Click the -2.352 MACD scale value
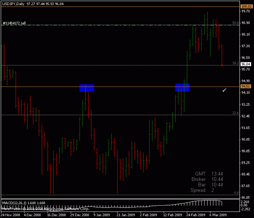This screenshot has width=254, height=218. [x=245, y=209]
